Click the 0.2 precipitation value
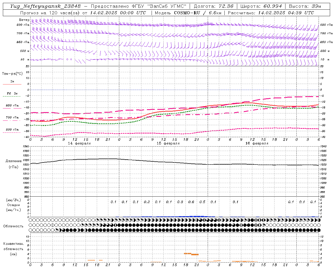The height and width of the screenshot is (267, 334). 147,202
